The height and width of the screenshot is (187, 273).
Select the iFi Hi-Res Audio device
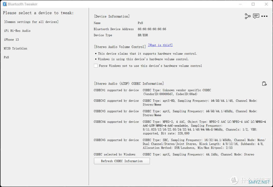click(17, 31)
